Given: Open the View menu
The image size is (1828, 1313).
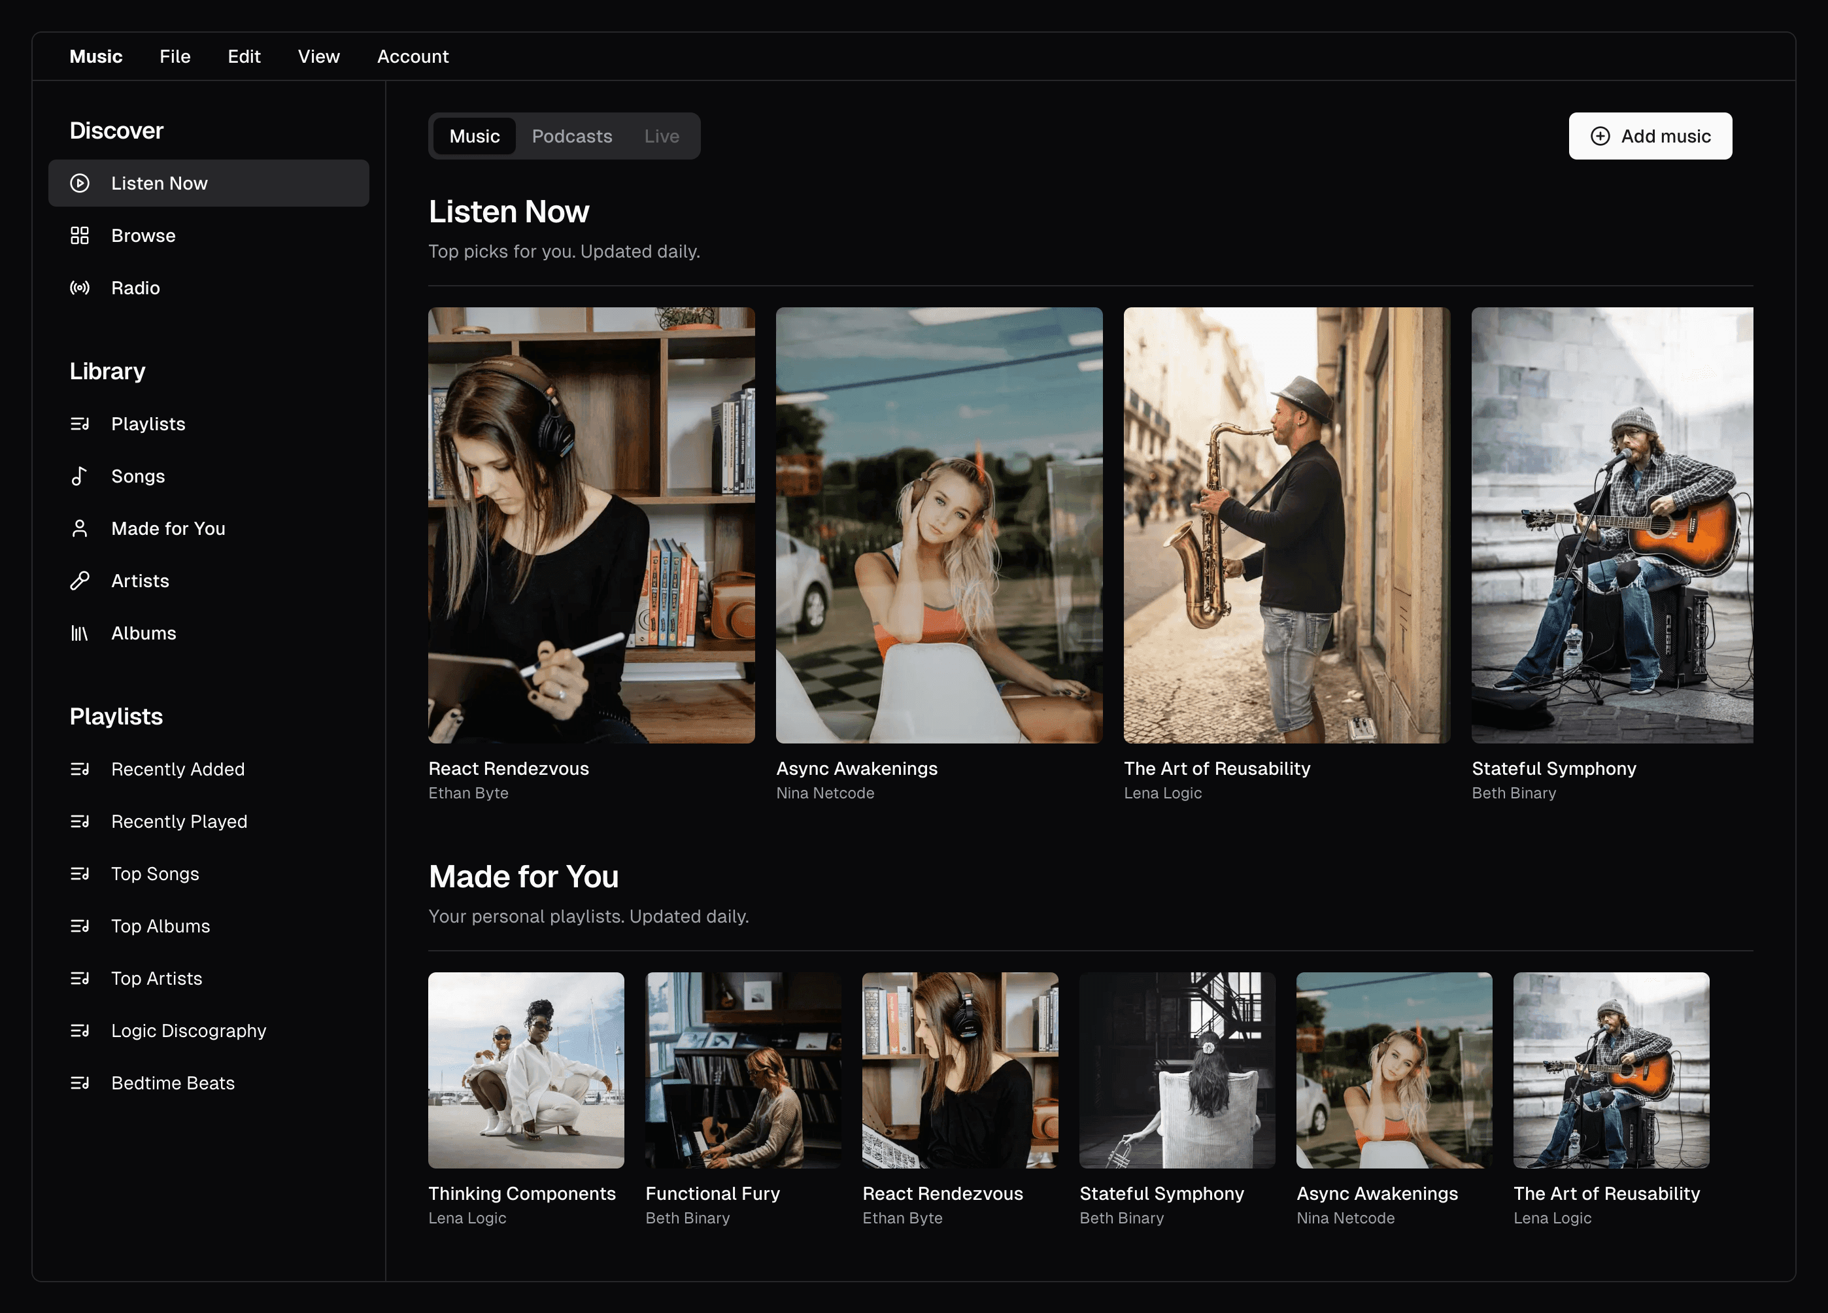Looking at the screenshot, I should click(318, 56).
